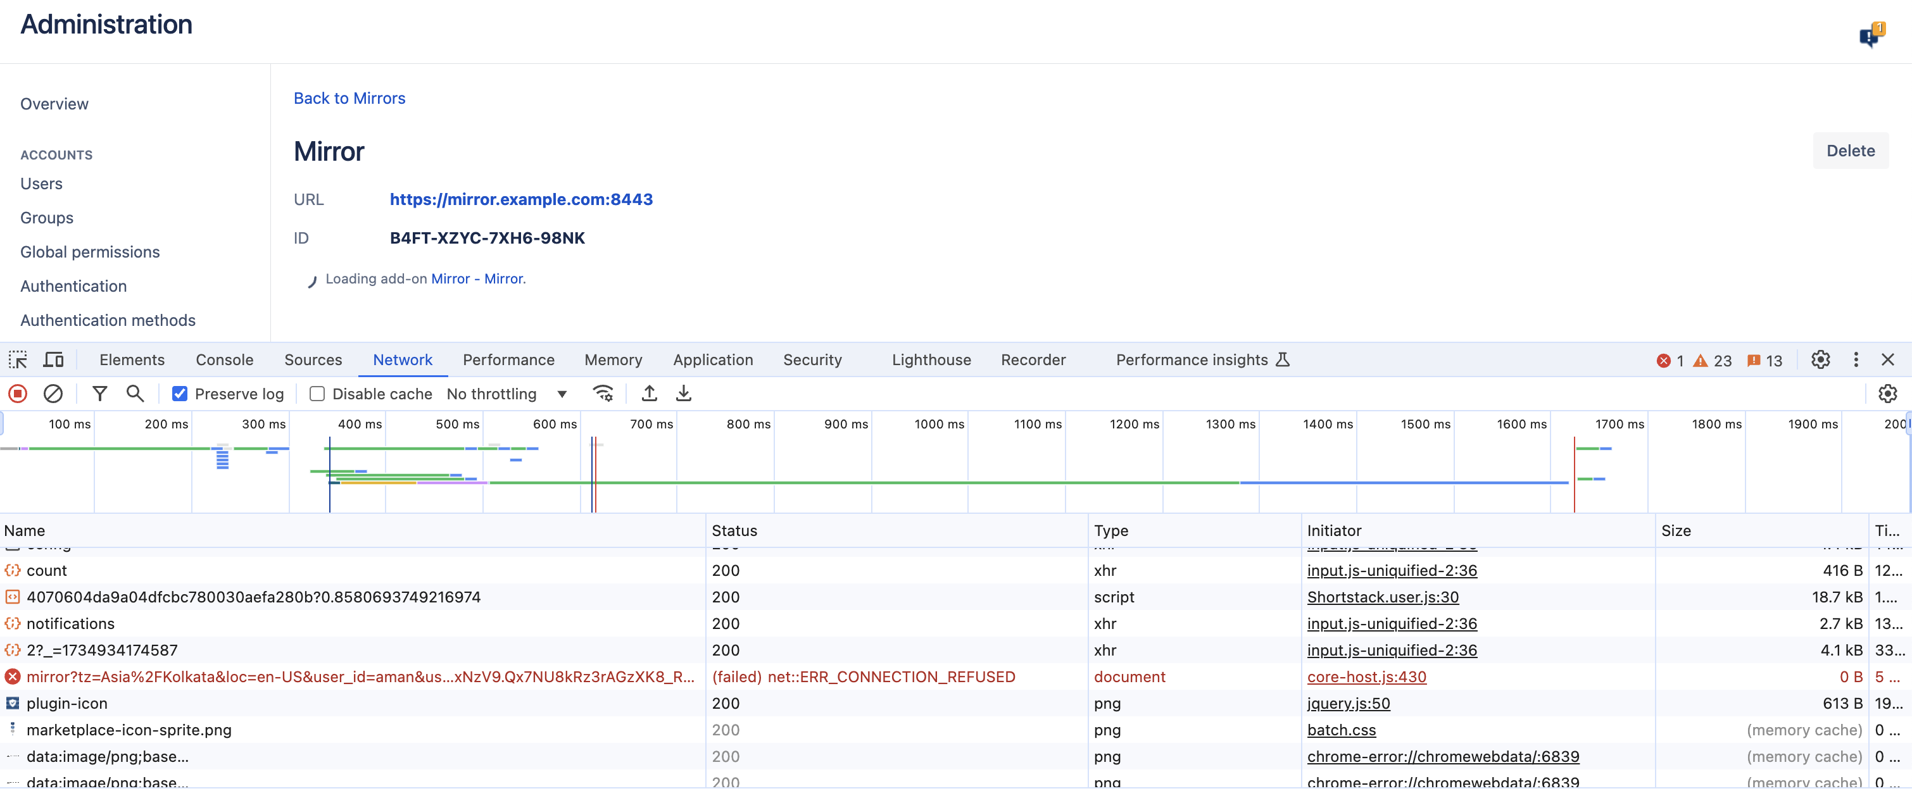Open network search magnifier

[x=135, y=394]
